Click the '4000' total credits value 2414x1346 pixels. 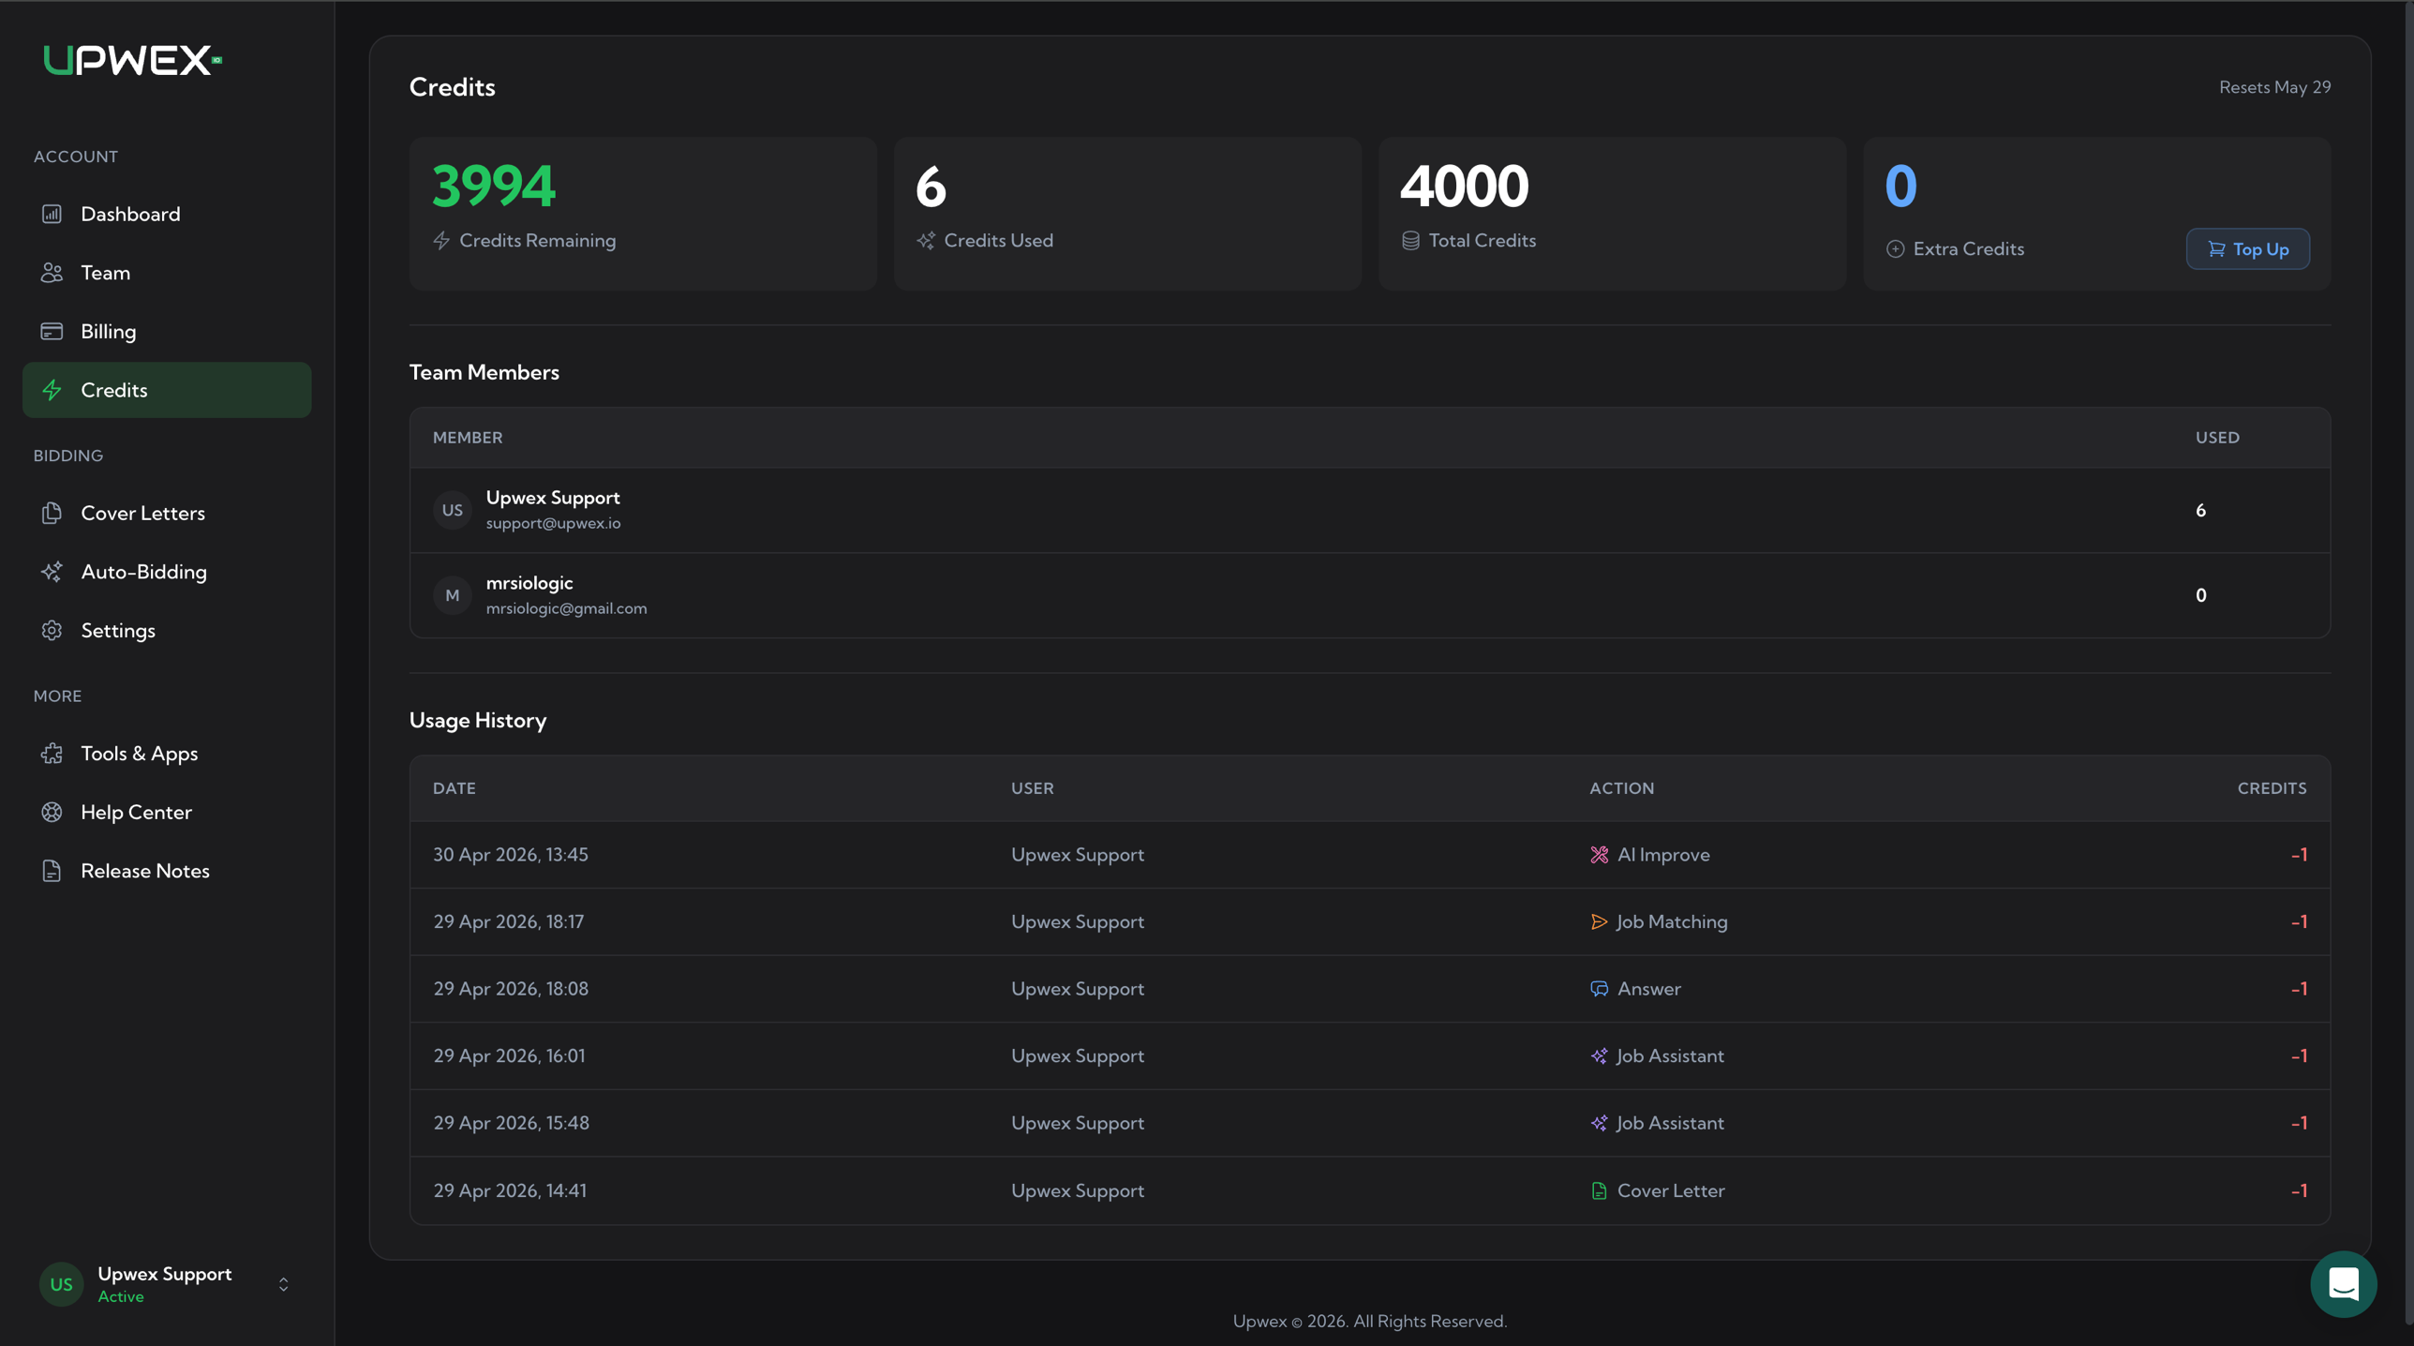(x=1465, y=186)
